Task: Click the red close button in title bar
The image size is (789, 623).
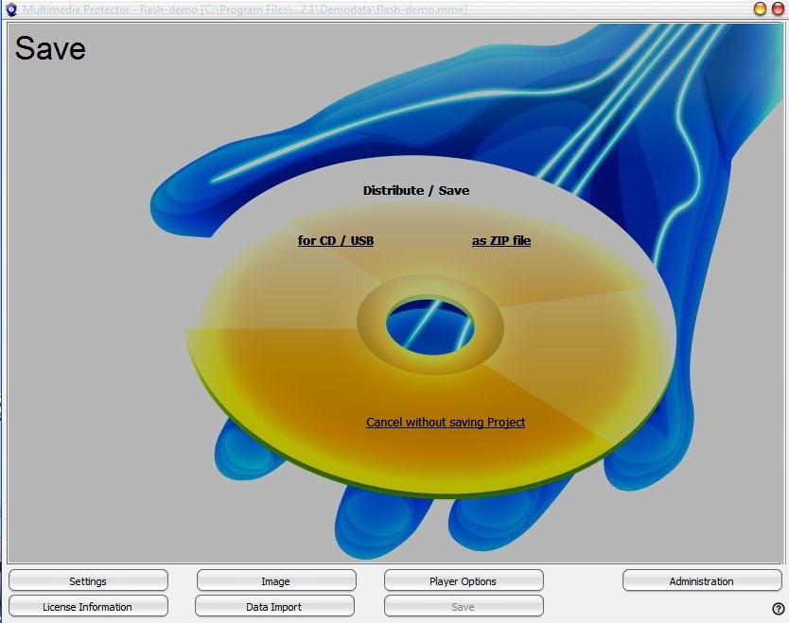Action: (777, 9)
